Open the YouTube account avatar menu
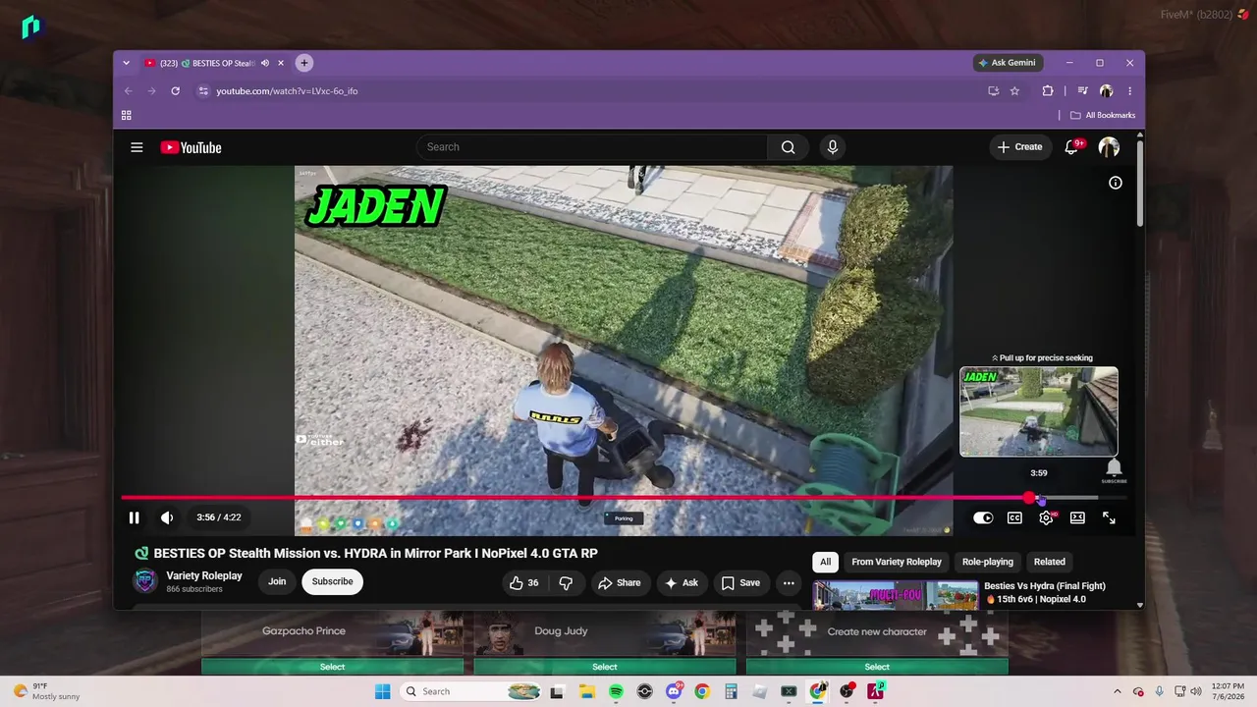The width and height of the screenshot is (1257, 707). pyautogui.click(x=1109, y=147)
